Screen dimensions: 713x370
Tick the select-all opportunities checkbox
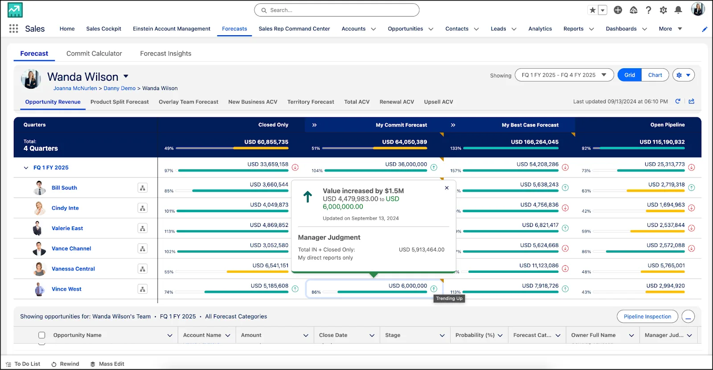41,335
